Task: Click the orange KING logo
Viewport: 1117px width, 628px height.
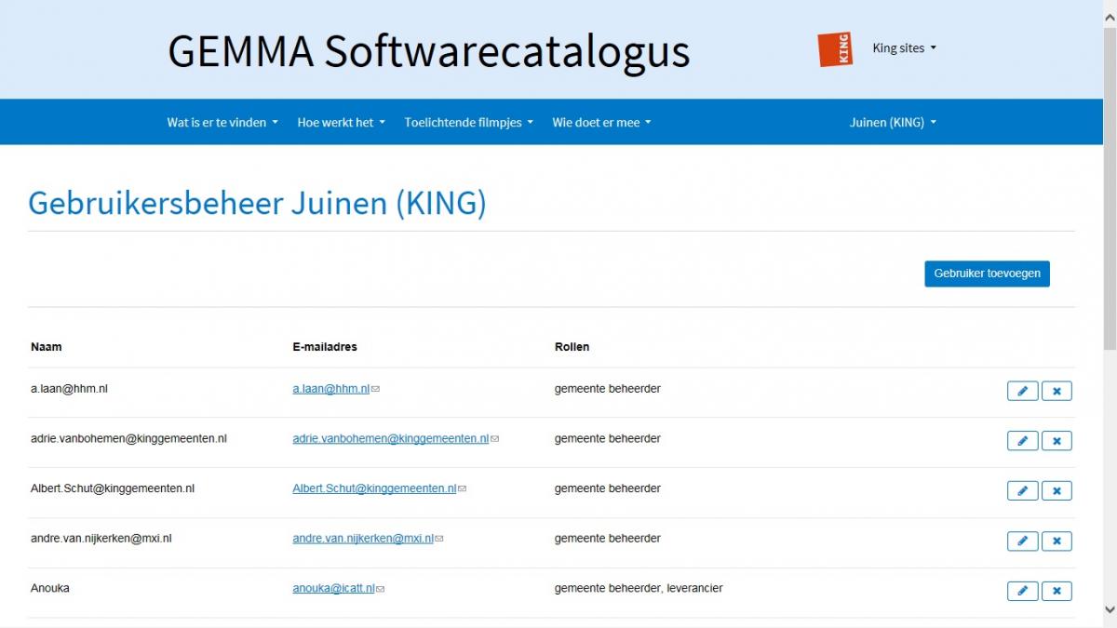Action: 835,48
